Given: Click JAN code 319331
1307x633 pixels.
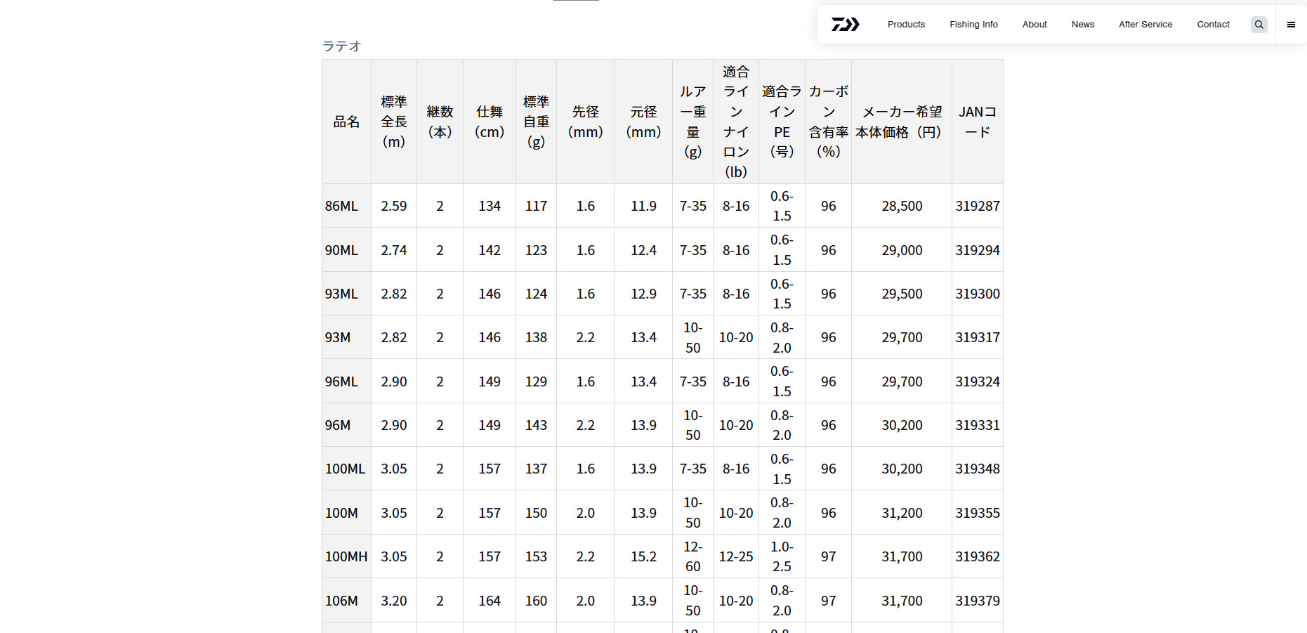Looking at the screenshot, I should pyautogui.click(x=978, y=425).
